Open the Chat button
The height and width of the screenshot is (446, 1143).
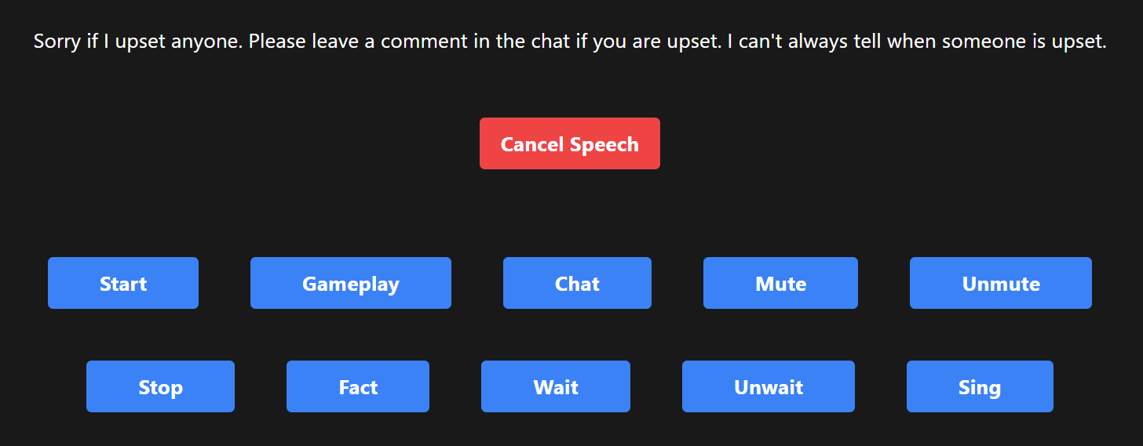[577, 283]
